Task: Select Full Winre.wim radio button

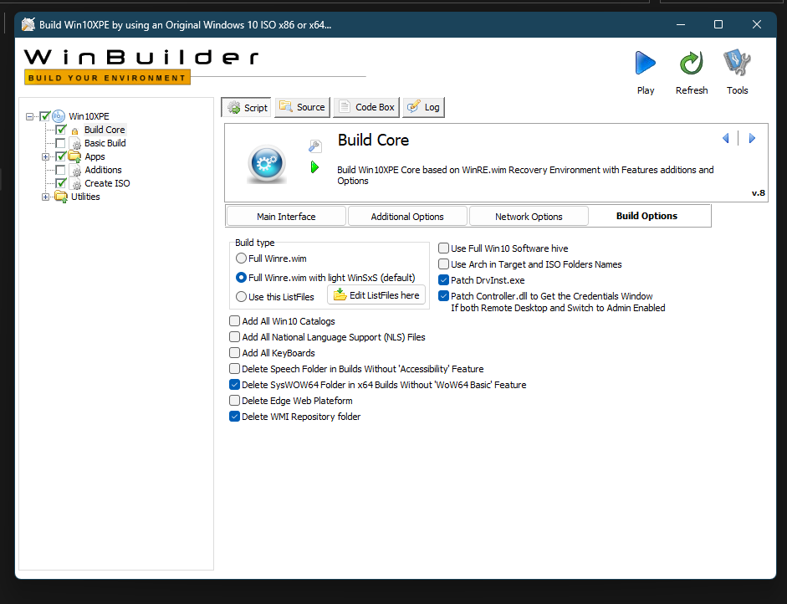Action: [x=241, y=258]
